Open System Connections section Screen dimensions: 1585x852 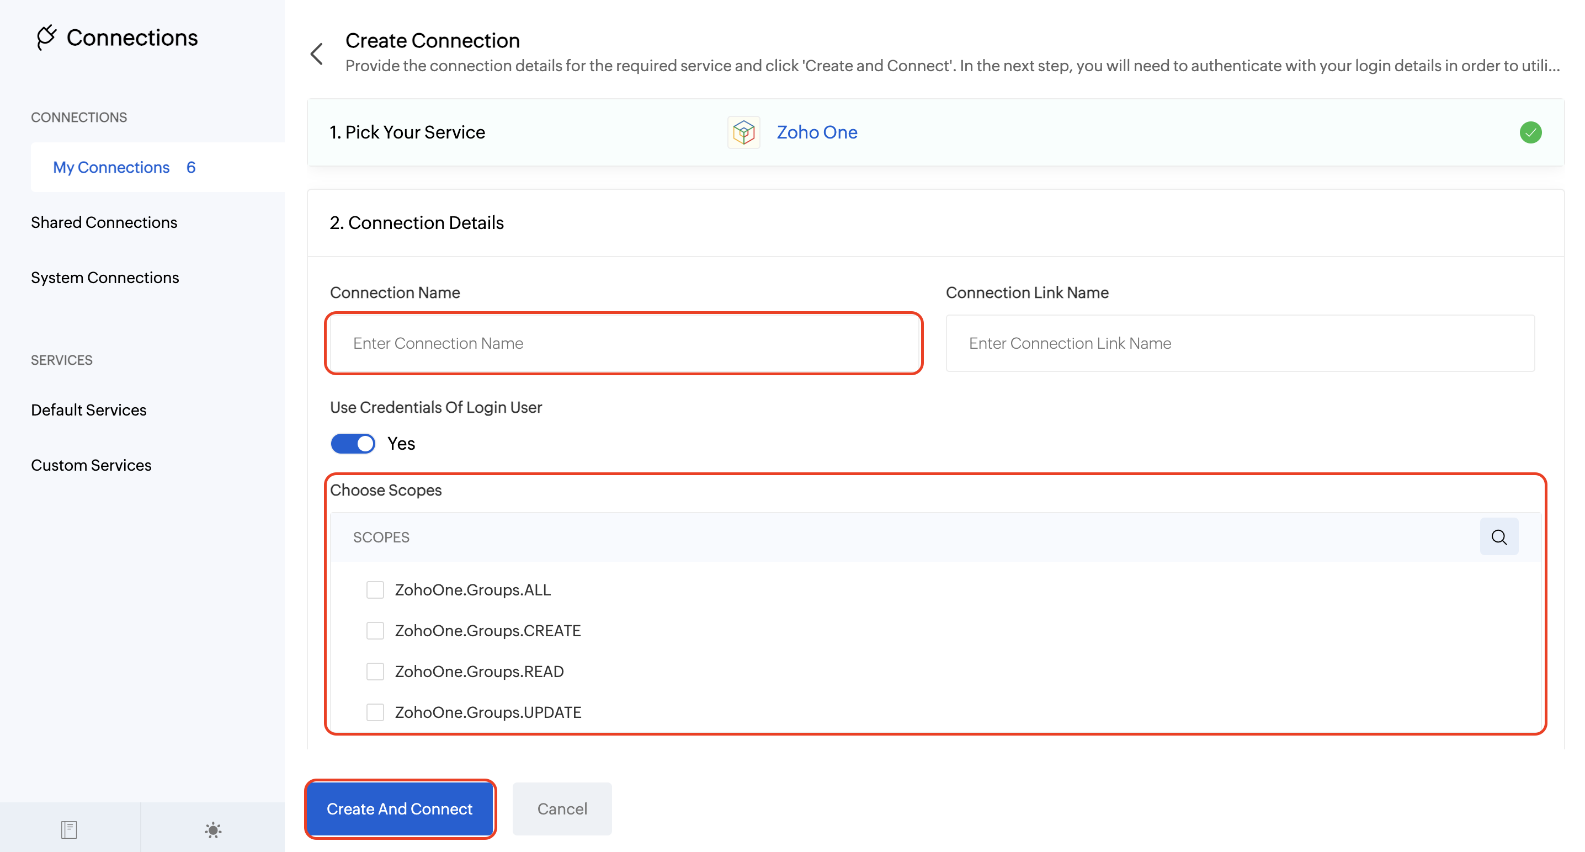[x=105, y=278]
